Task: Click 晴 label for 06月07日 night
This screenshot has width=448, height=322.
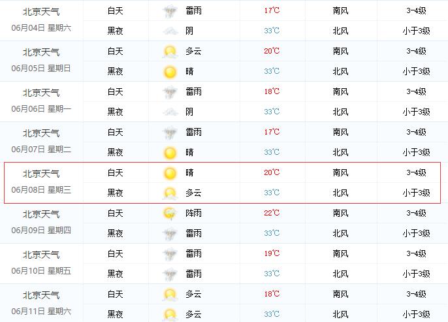Action: tap(189, 152)
